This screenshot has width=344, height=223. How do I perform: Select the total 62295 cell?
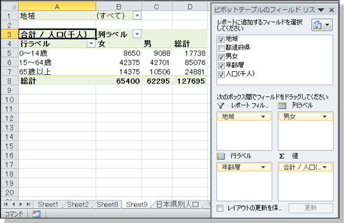[x=157, y=81]
